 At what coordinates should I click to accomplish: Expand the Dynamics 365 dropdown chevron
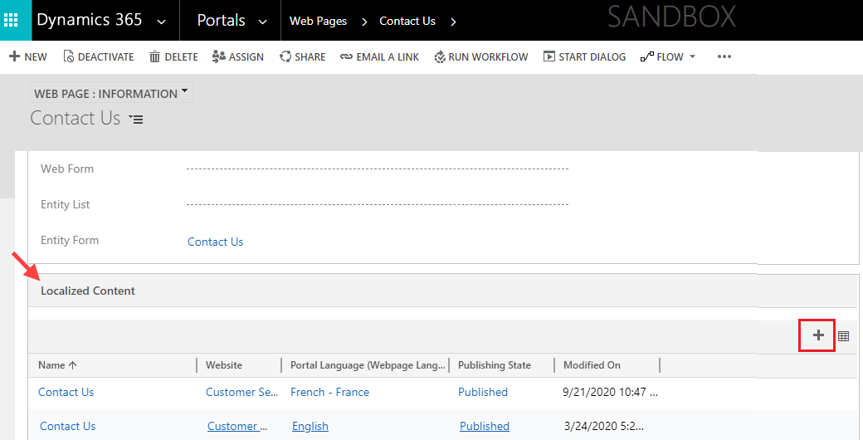(x=161, y=22)
